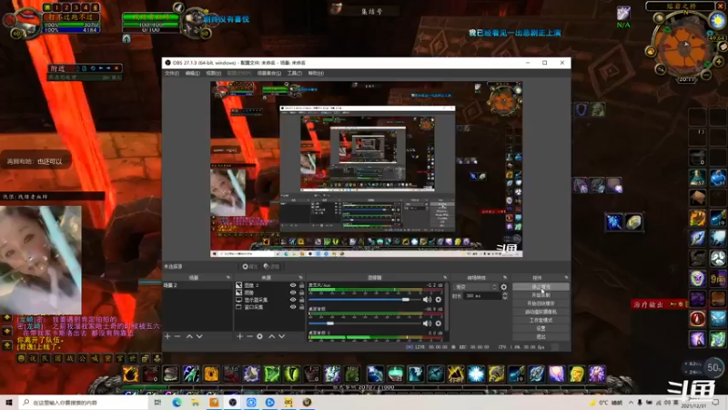The height and width of the screenshot is (410, 728).
Task: Open the 文件(F) menu in OBS
Action: point(172,73)
